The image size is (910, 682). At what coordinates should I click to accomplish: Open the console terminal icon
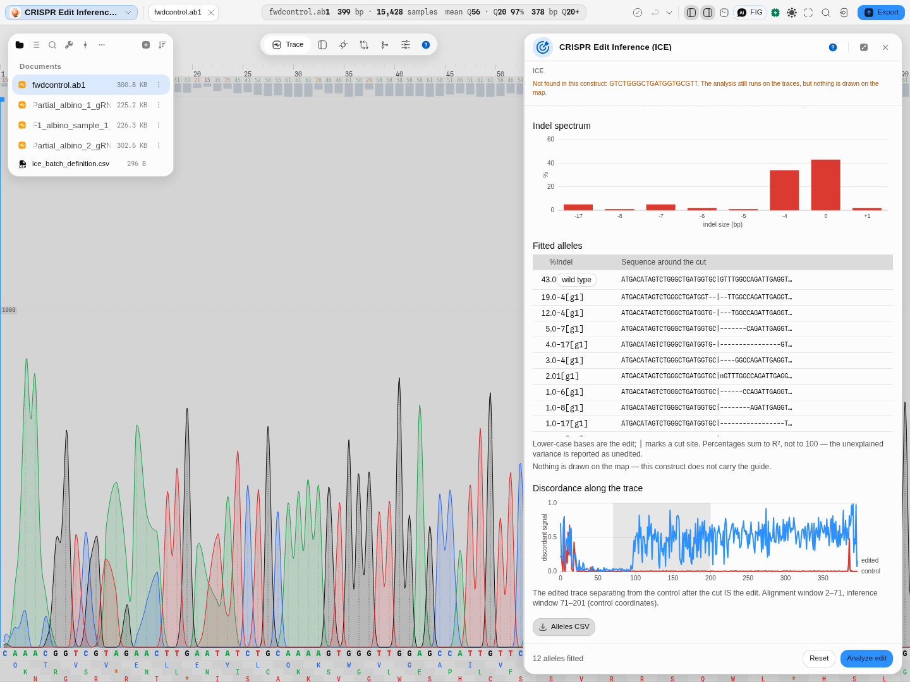(x=724, y=13)
